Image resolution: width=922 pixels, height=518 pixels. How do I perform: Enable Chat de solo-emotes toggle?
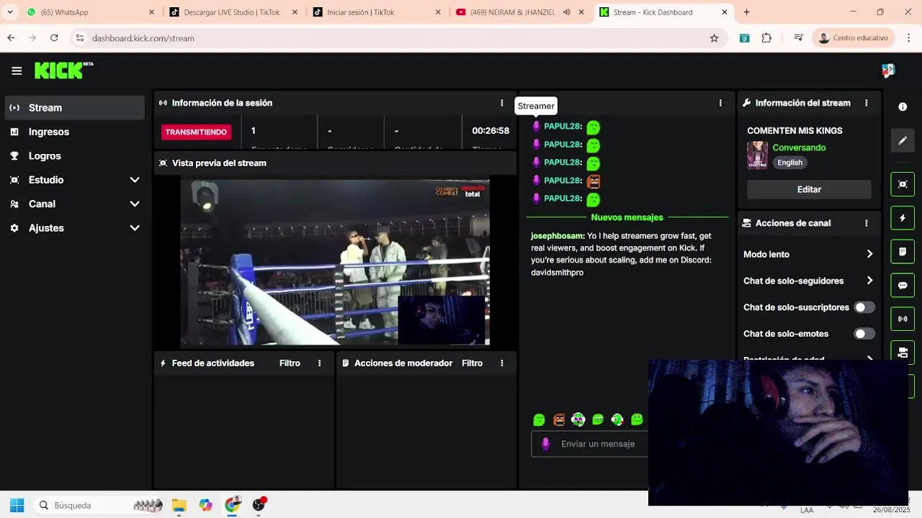(x=864, y=334)
